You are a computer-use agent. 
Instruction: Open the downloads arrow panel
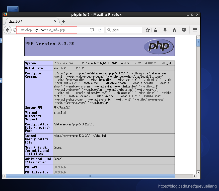pos(165,30)
